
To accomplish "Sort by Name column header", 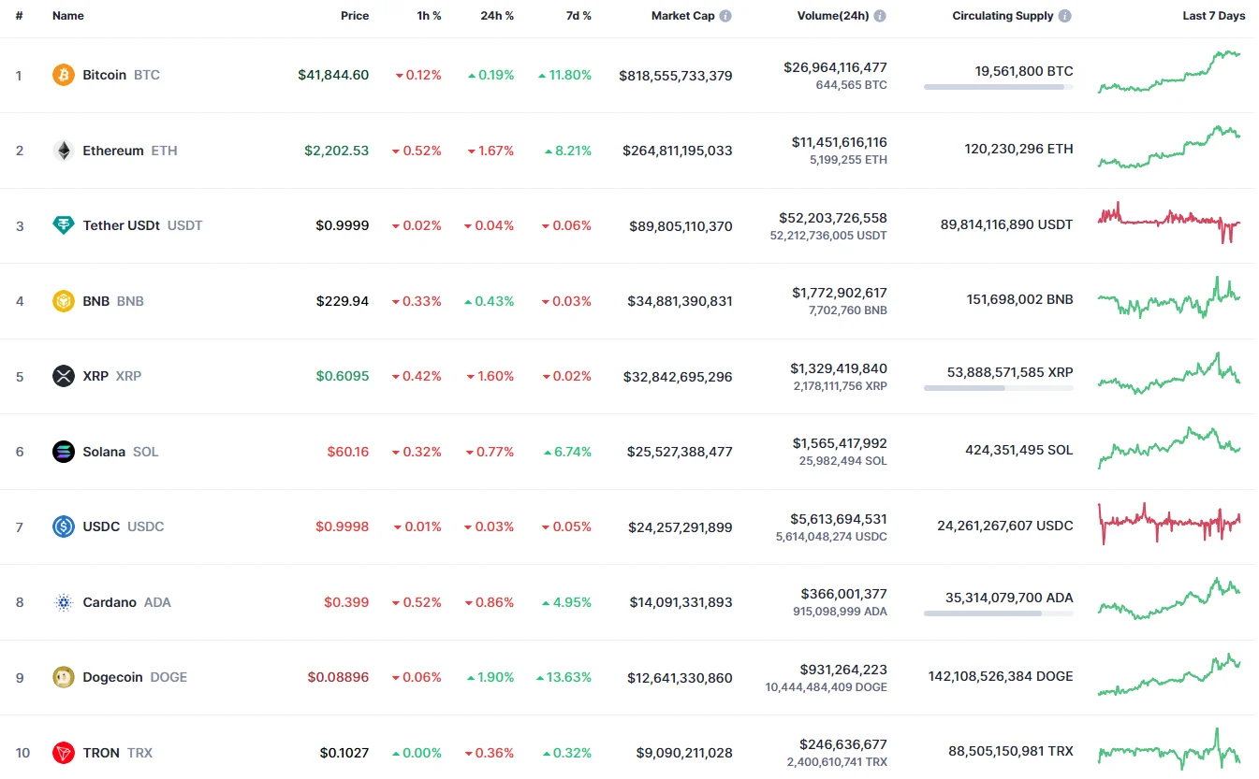I will click(68, 16).
